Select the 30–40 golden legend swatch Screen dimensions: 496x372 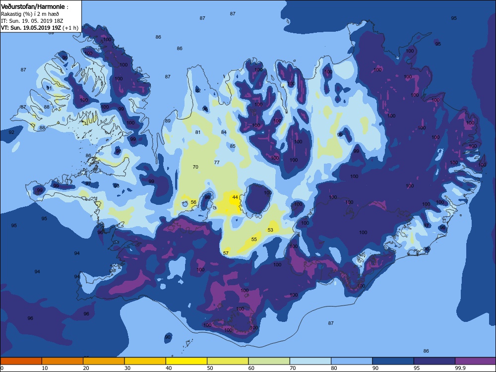145,361
